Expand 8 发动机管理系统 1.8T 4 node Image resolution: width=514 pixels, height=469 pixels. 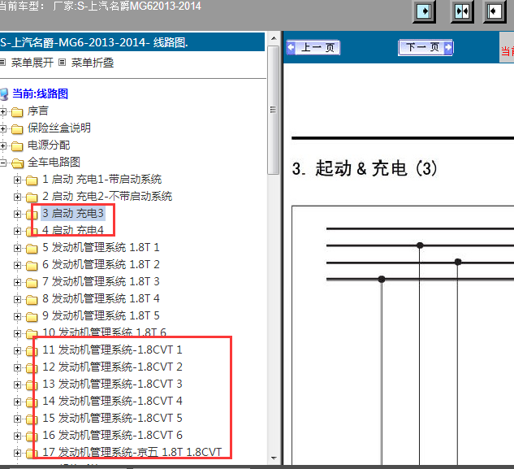[17, 299]
